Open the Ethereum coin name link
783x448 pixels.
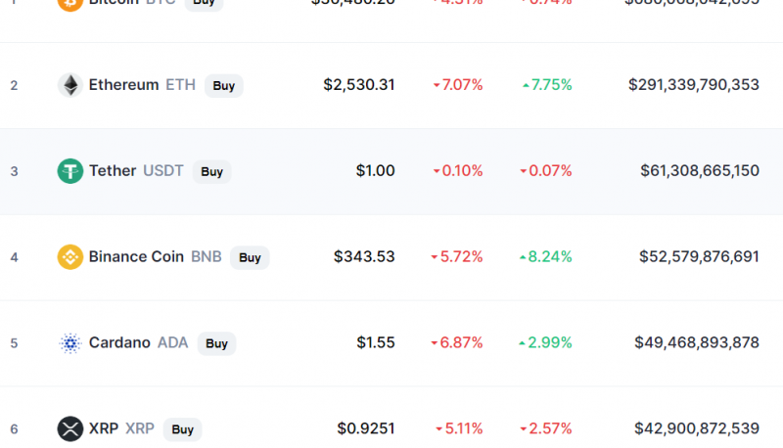pos(124,85)
